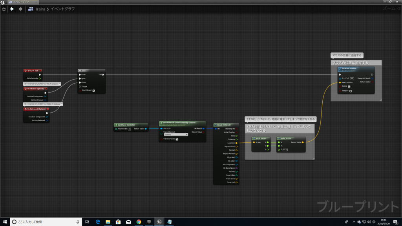The image size is (402, 226).
Task: Click the Hit Bone Name output pin
Action: pyautogui.click(x=236, y=168)
